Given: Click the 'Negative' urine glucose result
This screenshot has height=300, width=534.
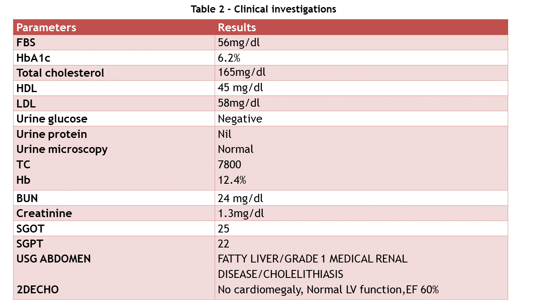Looking at the screenshot, I should (x=240, y=119).
